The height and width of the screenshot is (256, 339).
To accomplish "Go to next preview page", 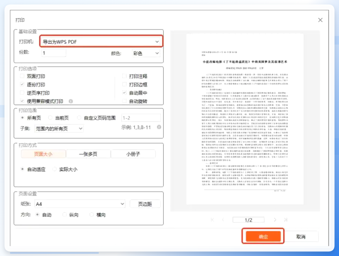I will tap(275, 220).
